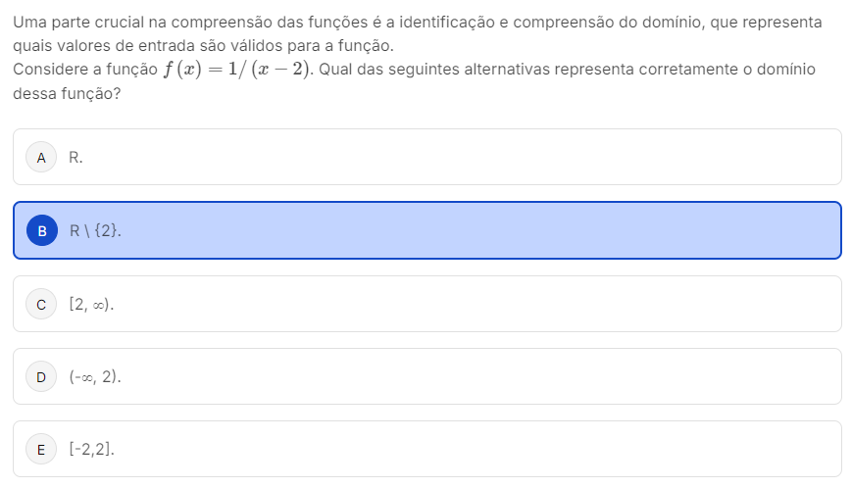
Task: Mark the letter E option circle
Action: [41, 450]
